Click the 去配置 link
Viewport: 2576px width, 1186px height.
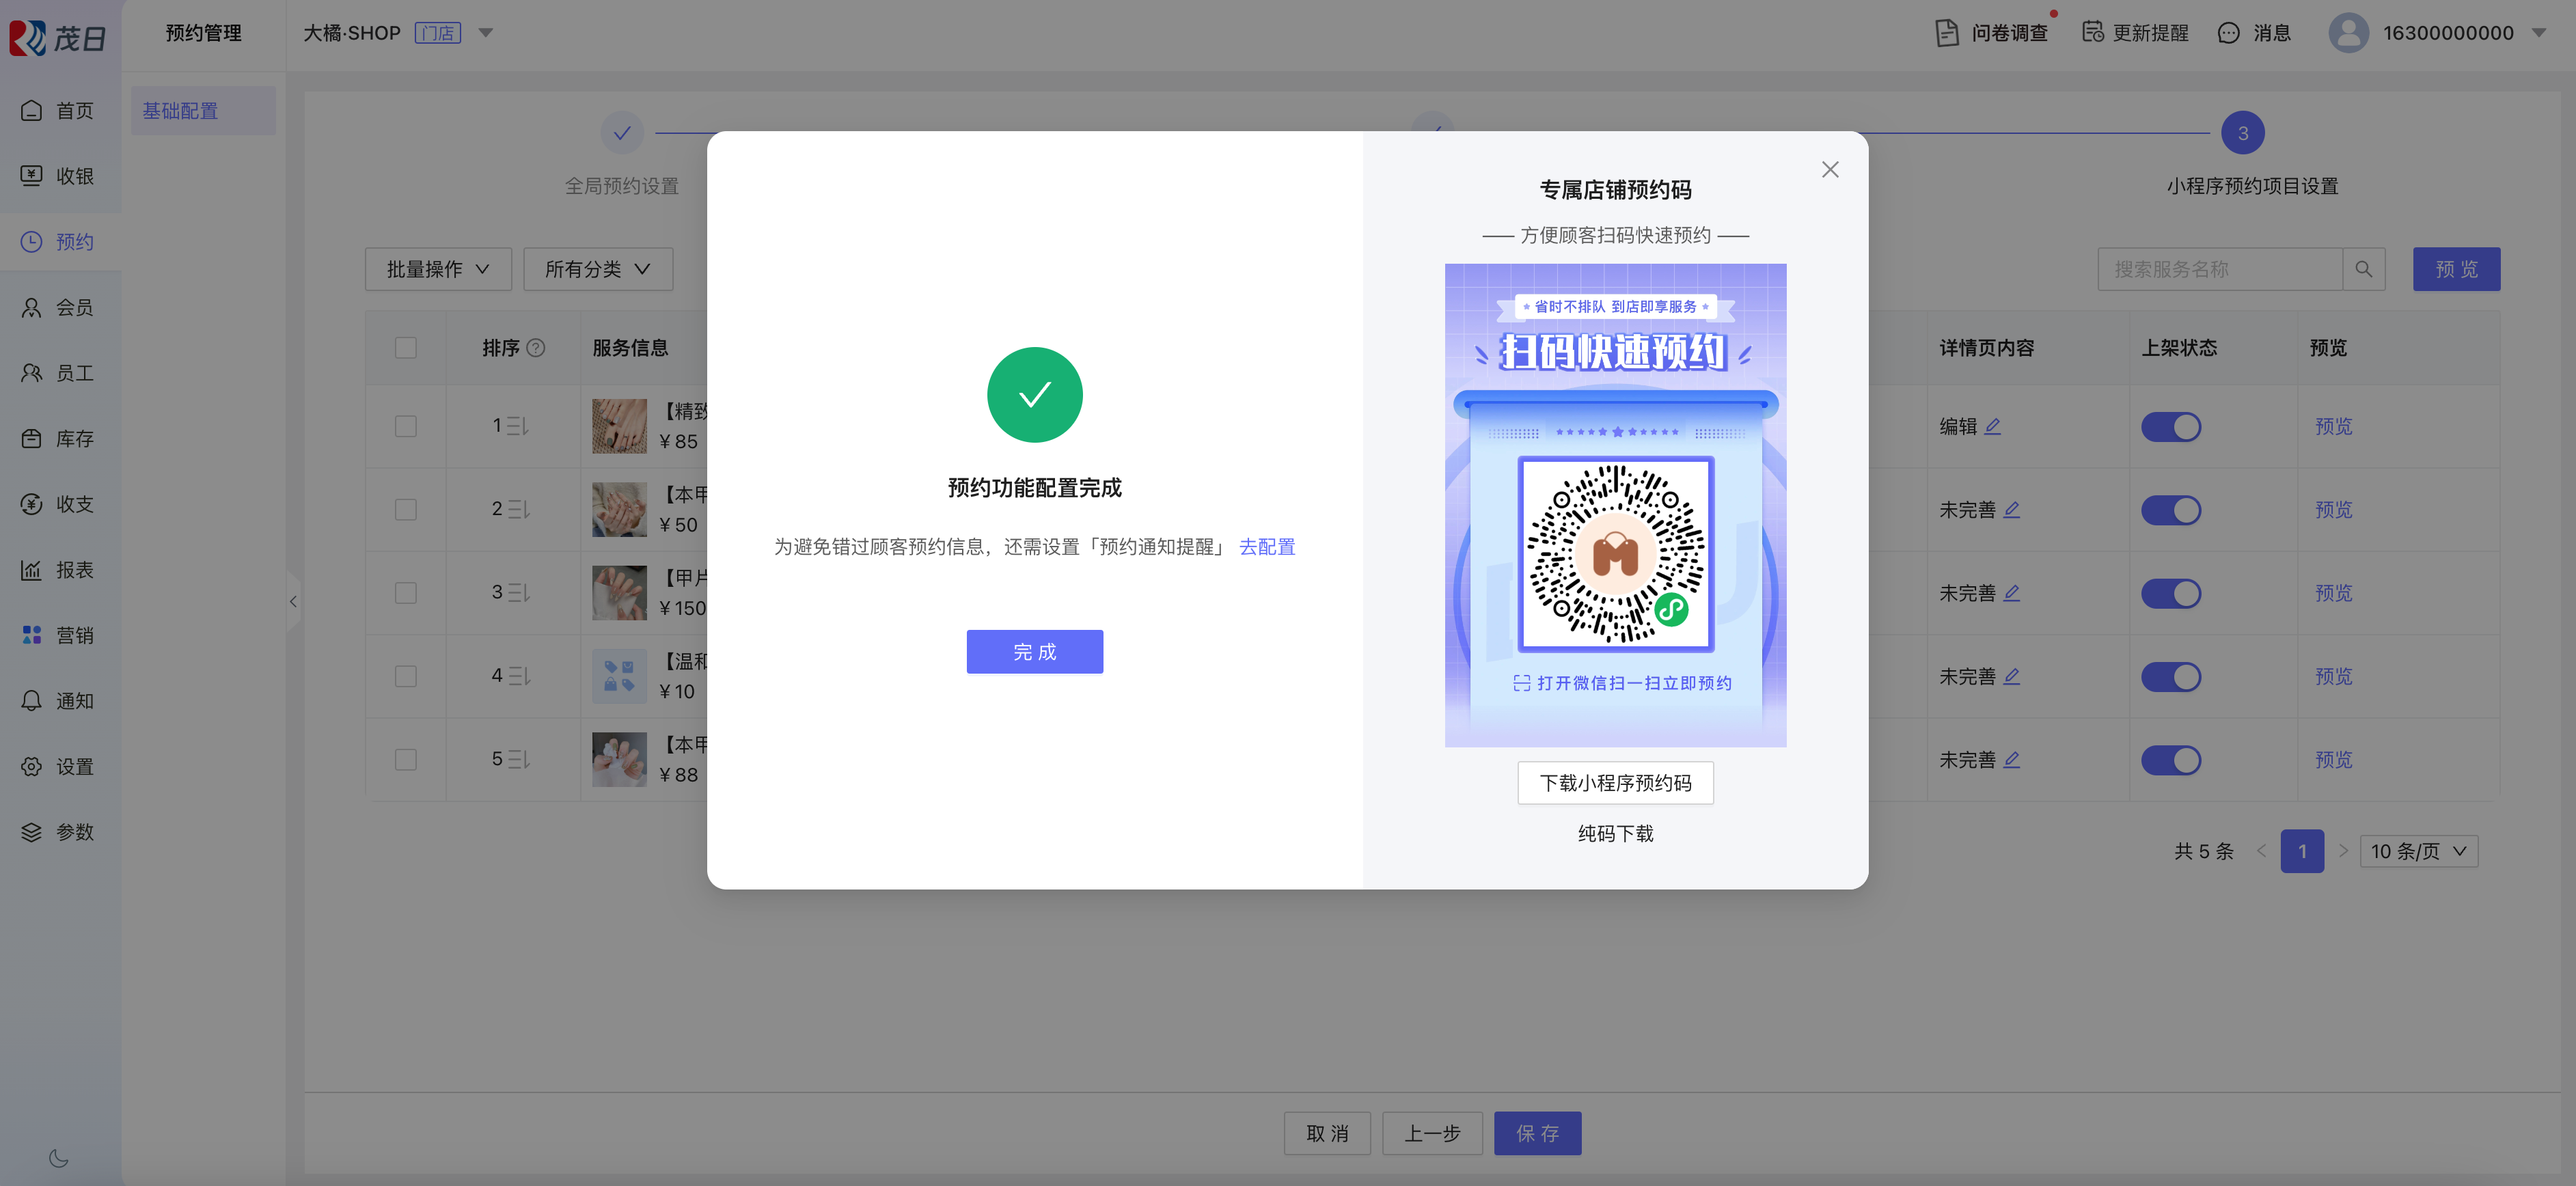(x=1266, y=547)
